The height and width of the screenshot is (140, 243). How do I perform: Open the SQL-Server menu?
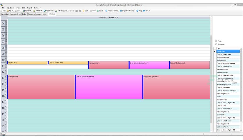pos(10,8)
